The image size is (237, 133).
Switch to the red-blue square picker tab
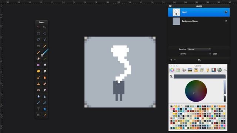(214, 70)
